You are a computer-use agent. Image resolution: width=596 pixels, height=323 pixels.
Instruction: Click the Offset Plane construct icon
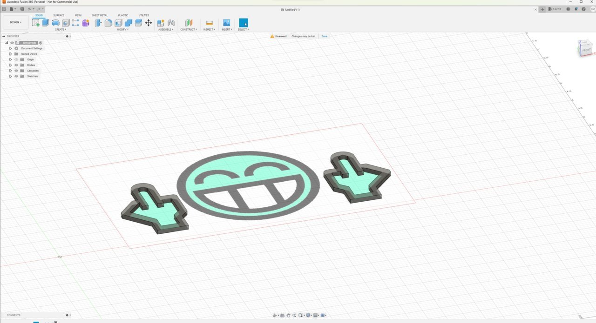[x=189, y=23]
